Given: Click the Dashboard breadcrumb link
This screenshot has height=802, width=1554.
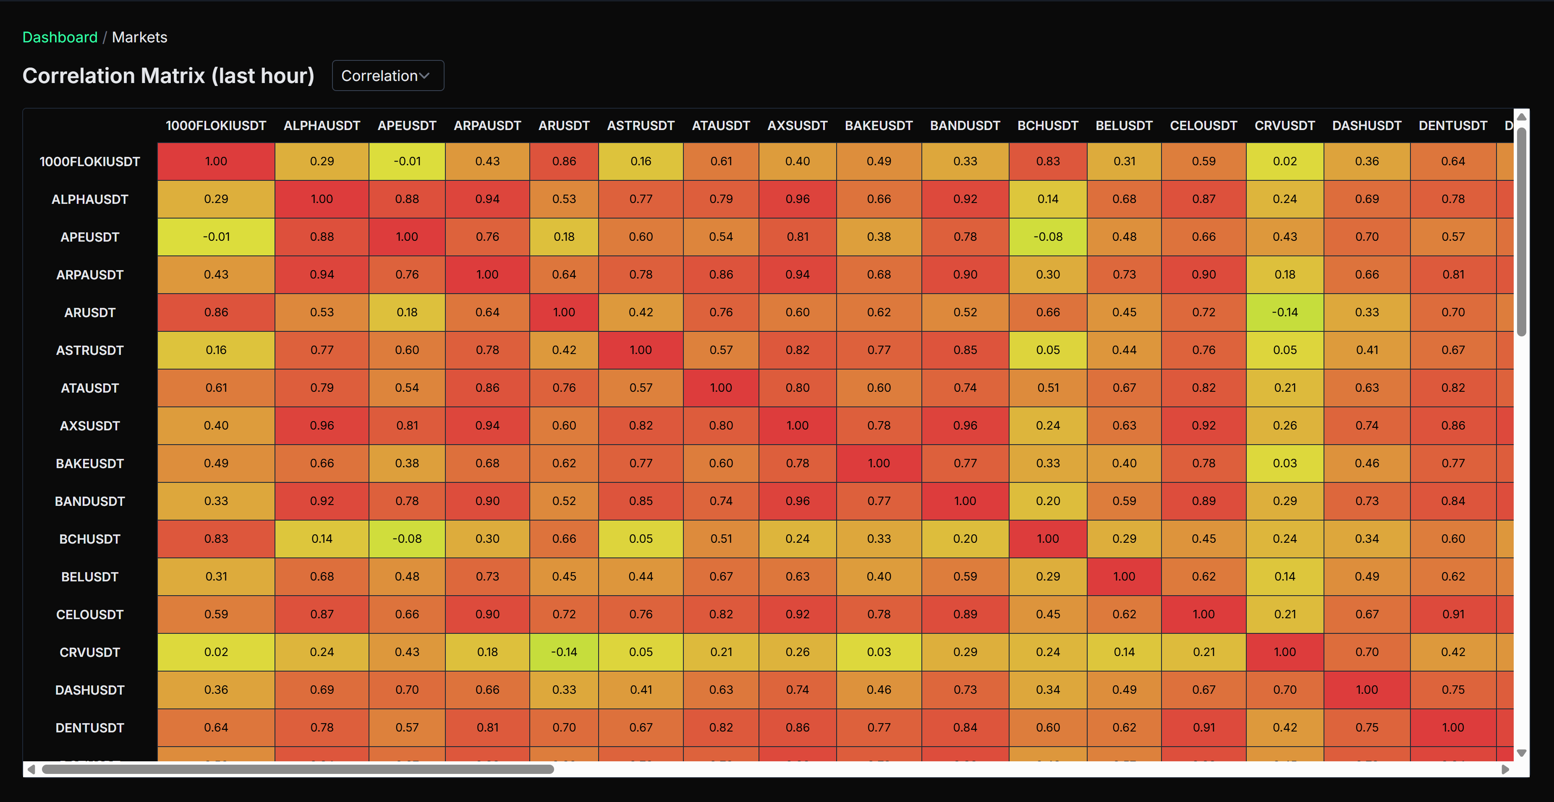Looking at the screenshot, I should tap(60, 37).
